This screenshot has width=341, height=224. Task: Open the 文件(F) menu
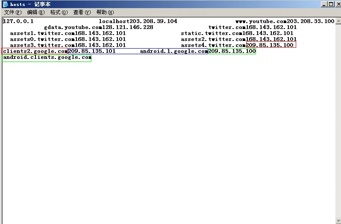click(x=13, y=12)
